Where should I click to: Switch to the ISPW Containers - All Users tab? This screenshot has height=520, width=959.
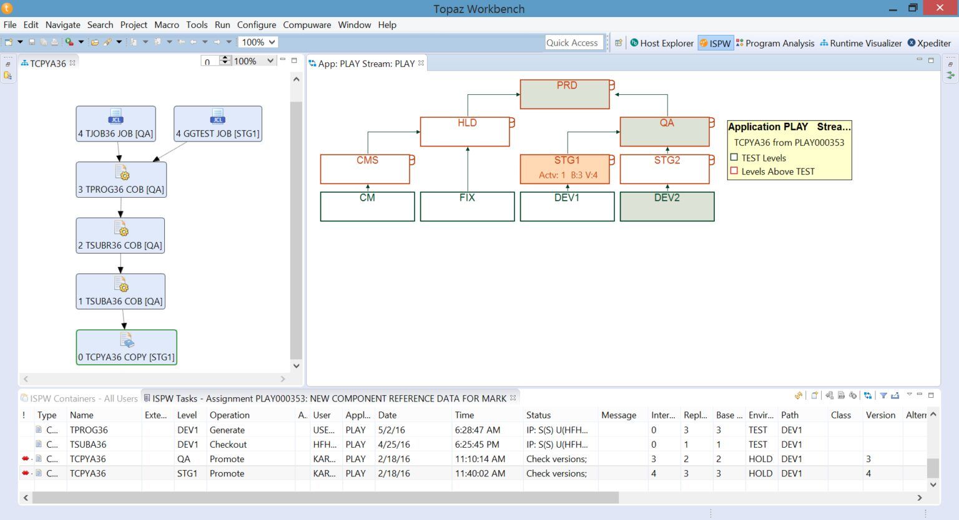point(79,398)
